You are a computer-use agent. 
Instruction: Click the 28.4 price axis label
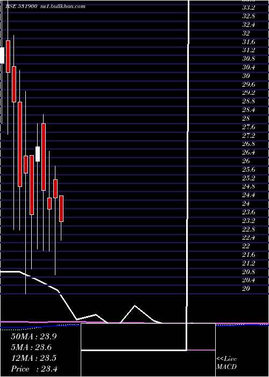click(x=249, y=110)
